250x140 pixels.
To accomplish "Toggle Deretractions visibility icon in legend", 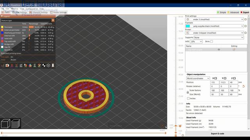I will [16, 65].
